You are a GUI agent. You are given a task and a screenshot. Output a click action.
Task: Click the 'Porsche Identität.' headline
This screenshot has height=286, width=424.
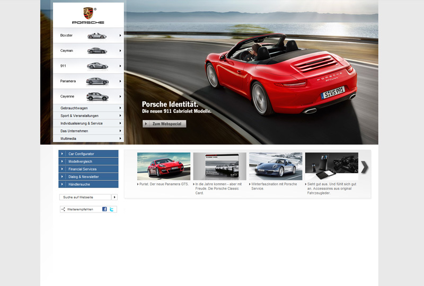170,104
